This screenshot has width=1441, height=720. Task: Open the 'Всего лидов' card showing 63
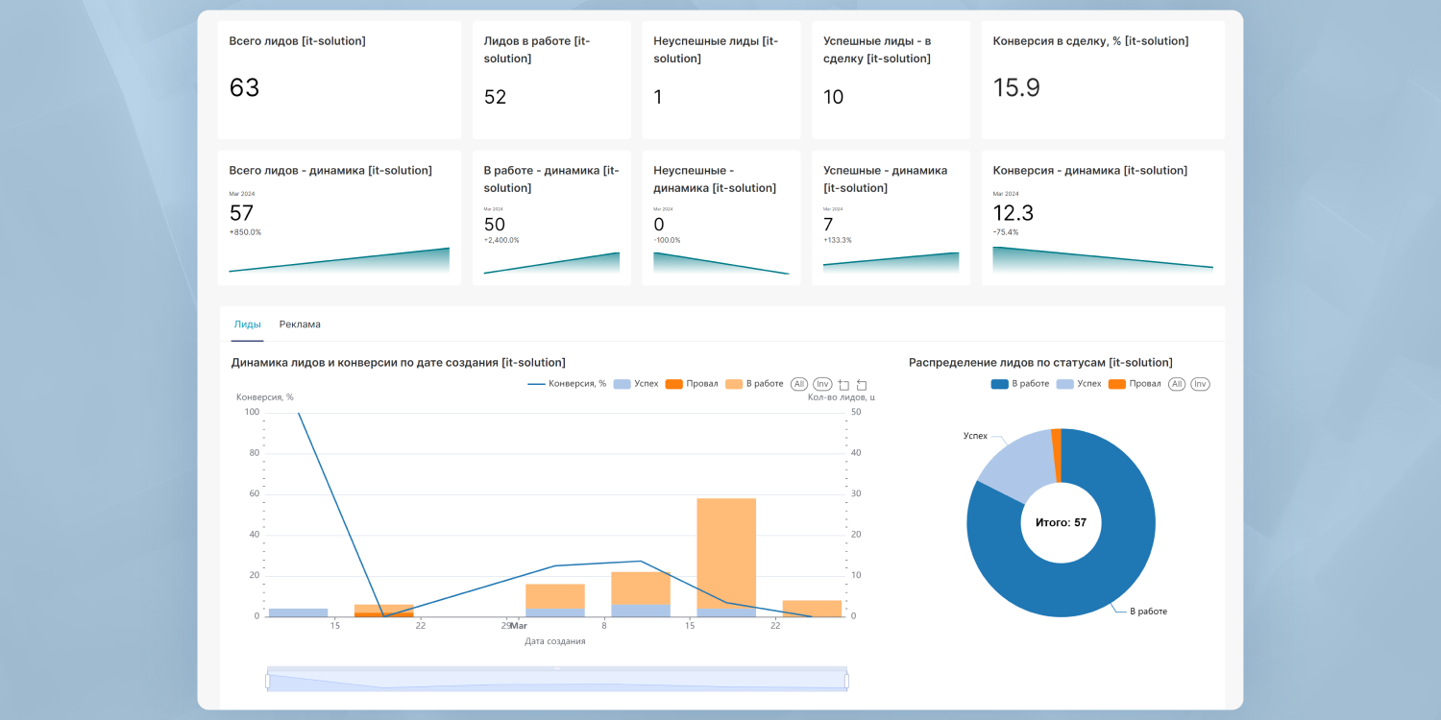tap(339, 81)
